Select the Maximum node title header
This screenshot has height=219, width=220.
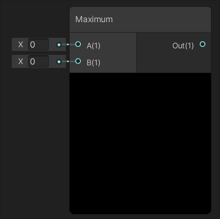point(140,19)
